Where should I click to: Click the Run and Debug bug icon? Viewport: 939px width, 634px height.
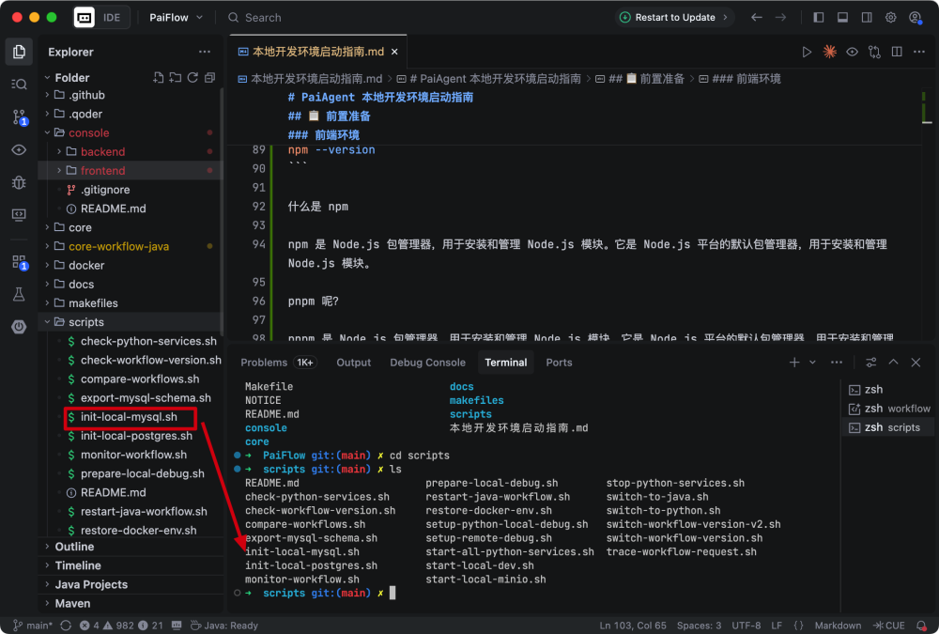(19, 182)
